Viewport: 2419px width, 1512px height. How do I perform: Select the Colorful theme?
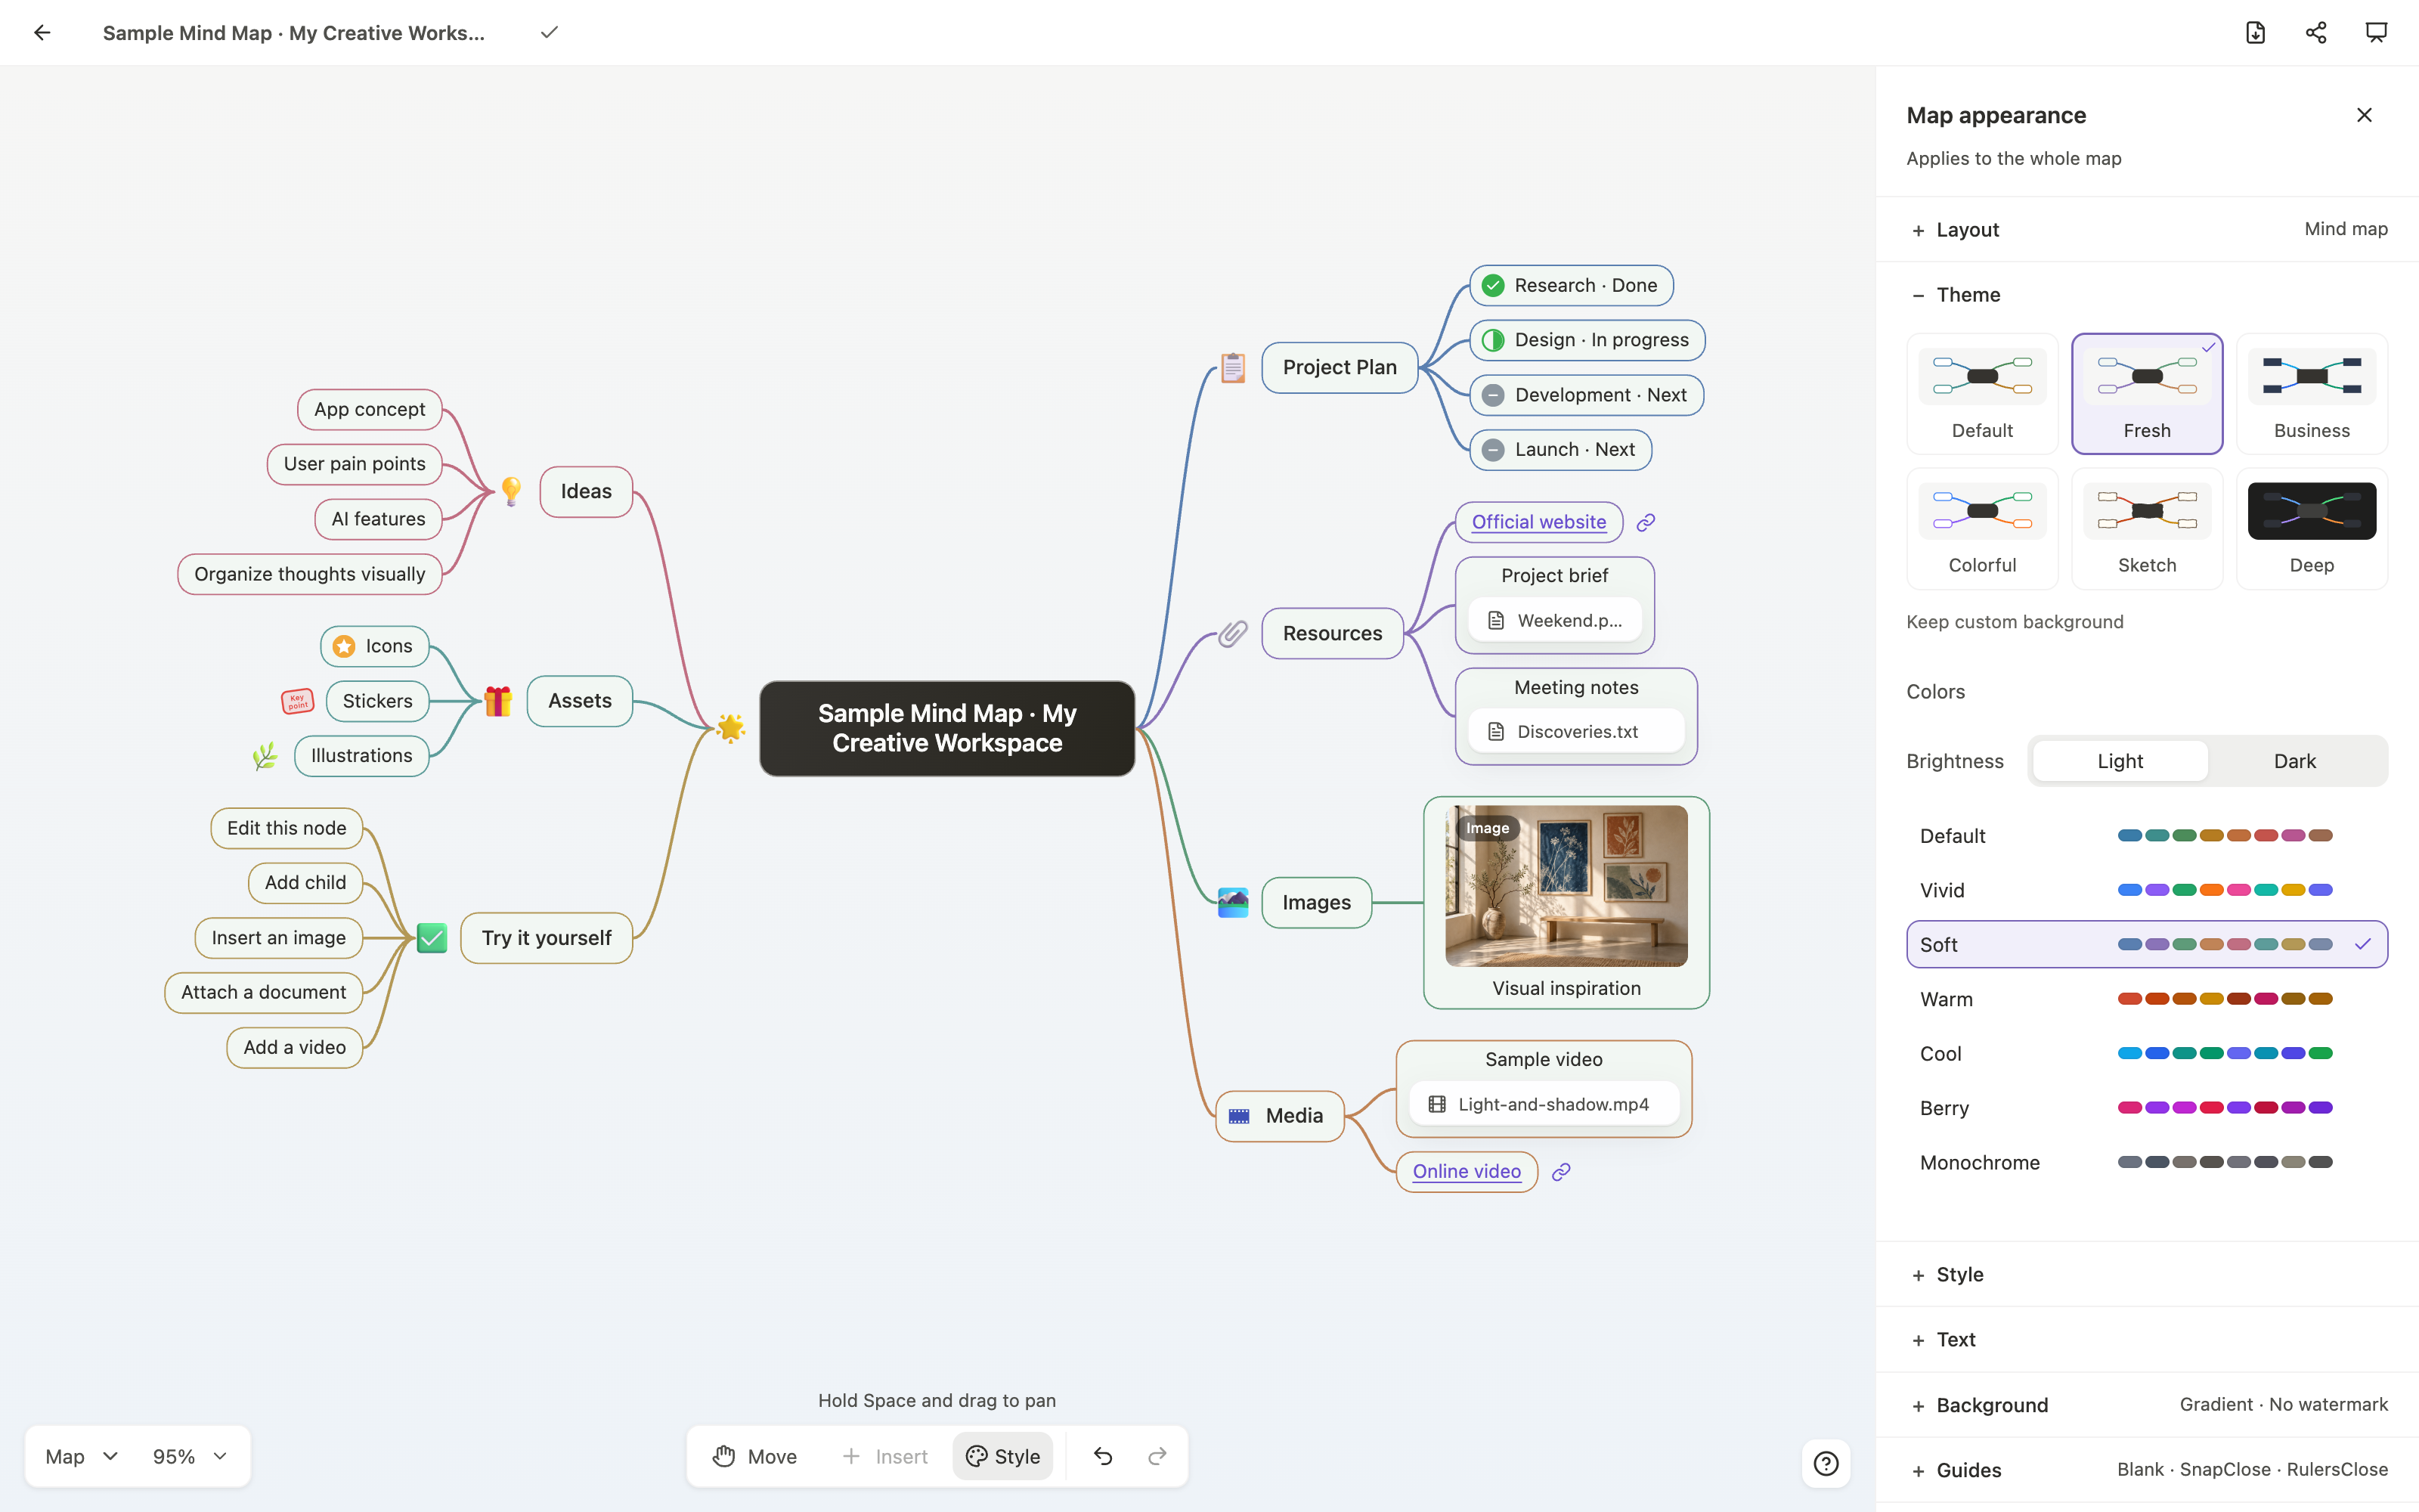point(1982,528)
